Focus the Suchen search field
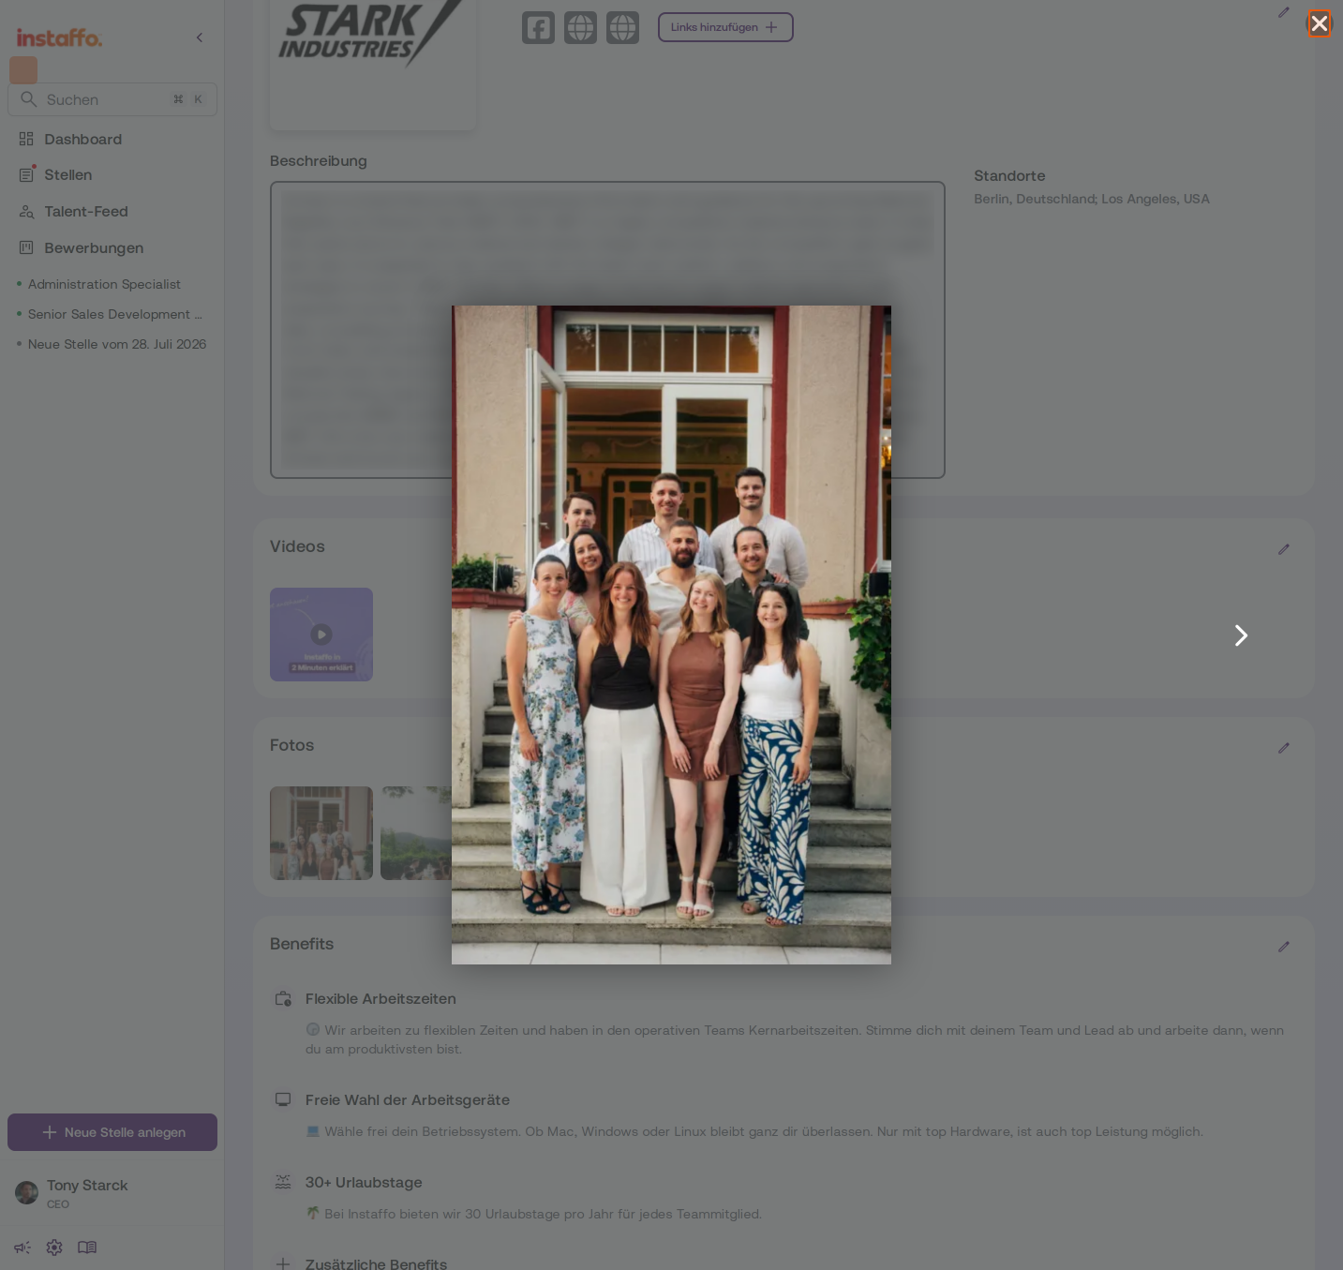The width and height of the screenshot is (1343, 1270). pyautogui.click(x=112, y=99)
